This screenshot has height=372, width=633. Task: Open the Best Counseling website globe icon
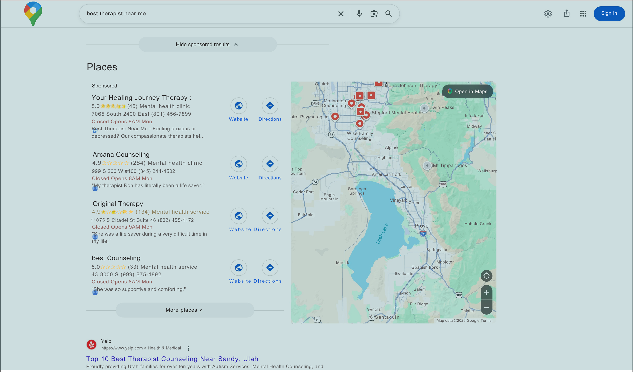tap(239, 268)
